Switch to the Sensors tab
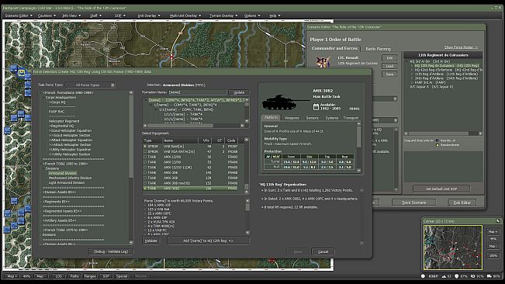The height and width of the screenshot is (284, 505). [x=312, y=118]
